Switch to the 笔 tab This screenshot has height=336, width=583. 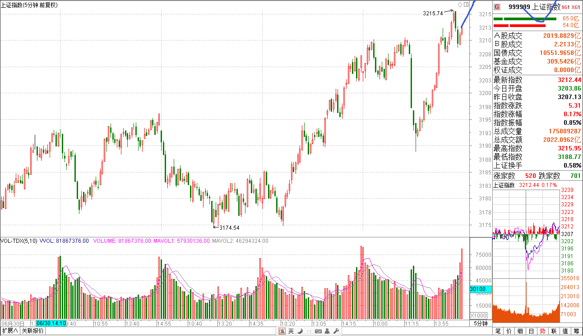click(x=498, y=331)
